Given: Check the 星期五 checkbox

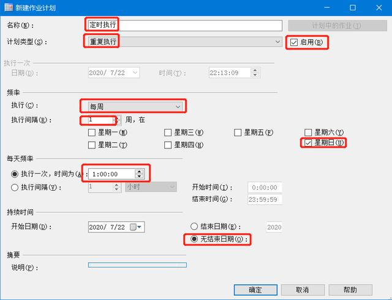Looking at the screenshot, I should pos(238,133).
